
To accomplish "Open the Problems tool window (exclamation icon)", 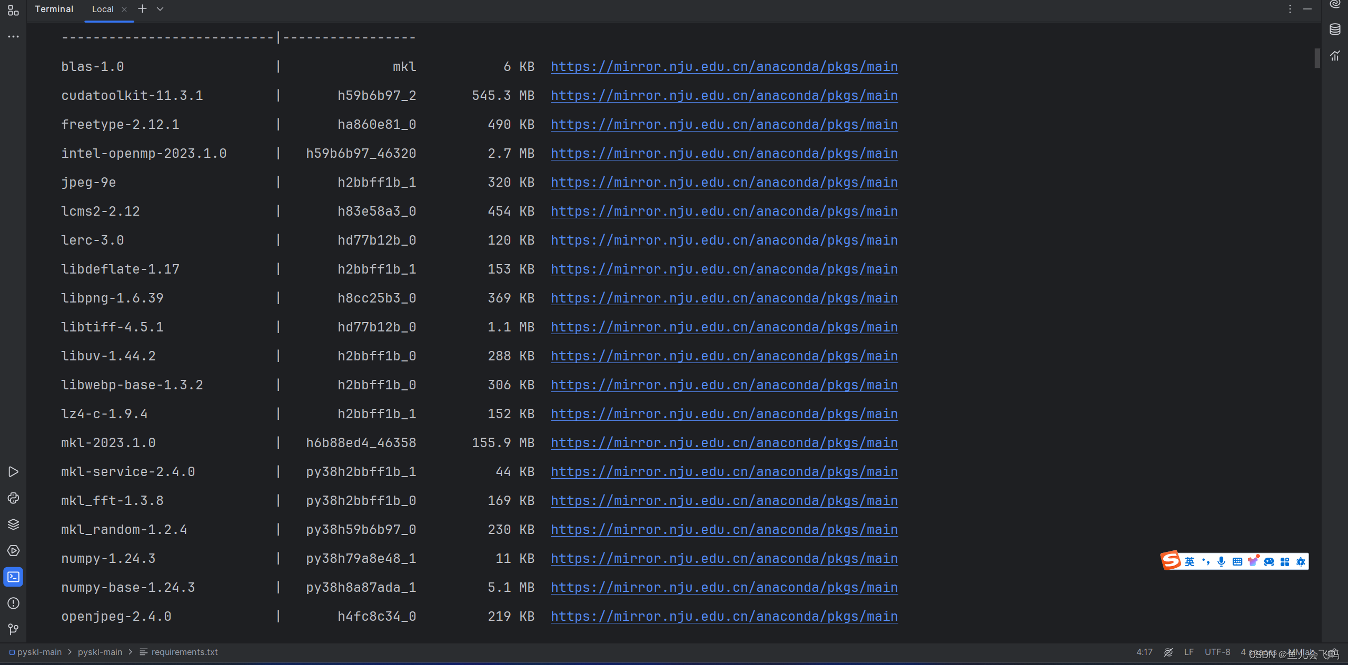I will click(13, 603).
